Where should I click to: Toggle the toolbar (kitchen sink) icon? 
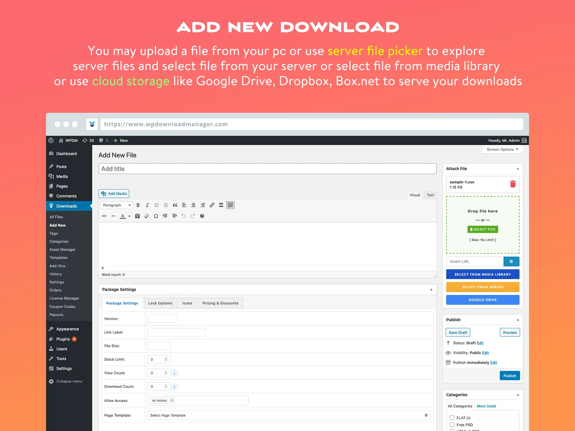click(230, 205)
